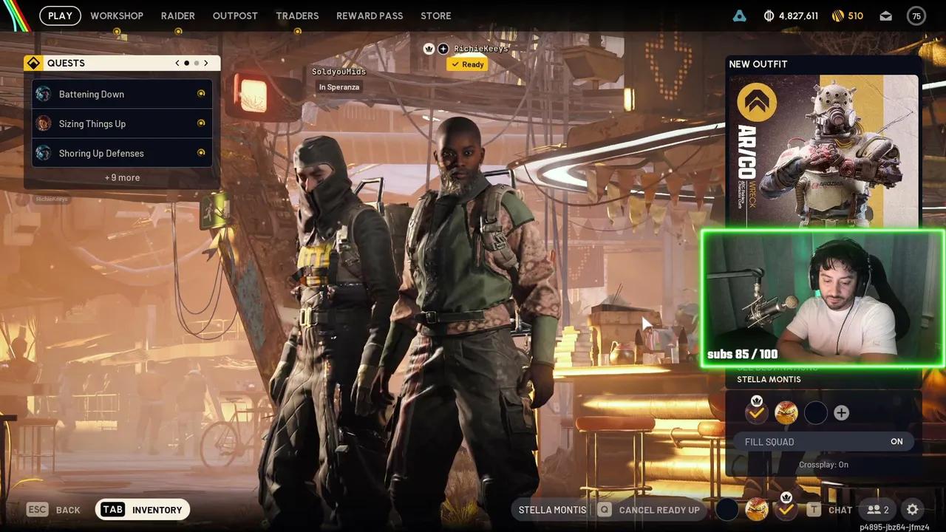946x532 pixels.
Task: Go to the REWARD PASS tab
Action: [x=370, y=16]
